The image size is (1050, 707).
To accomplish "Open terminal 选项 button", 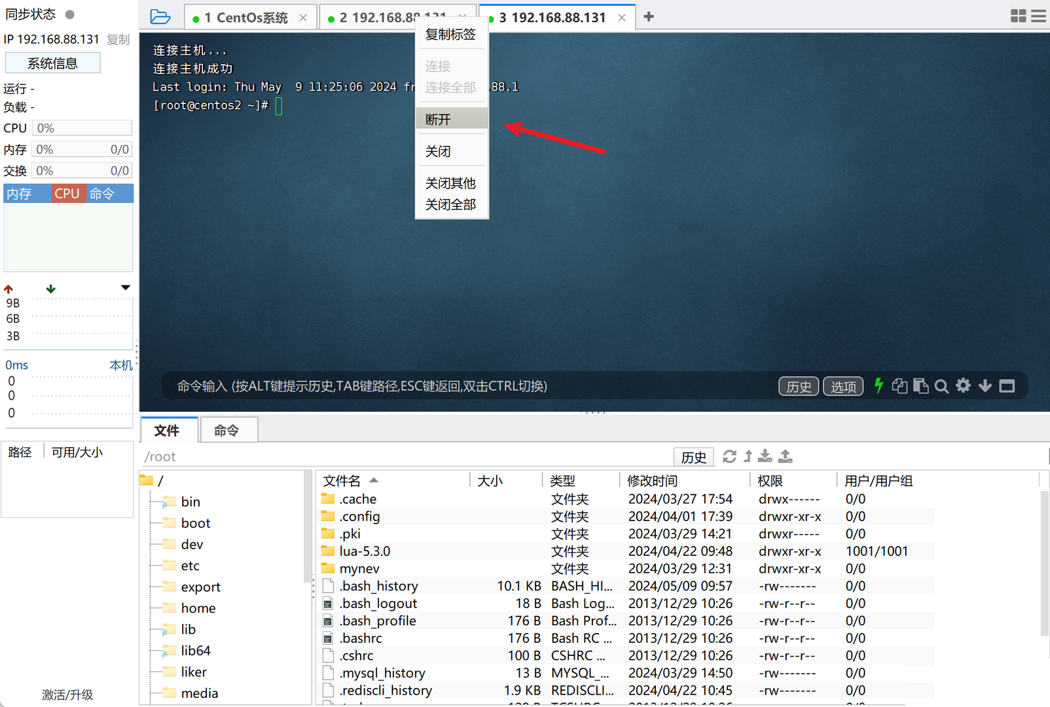I will click(843, 386).
